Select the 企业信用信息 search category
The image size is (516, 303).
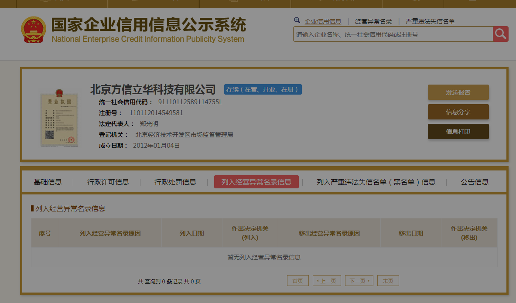[323, 21]
